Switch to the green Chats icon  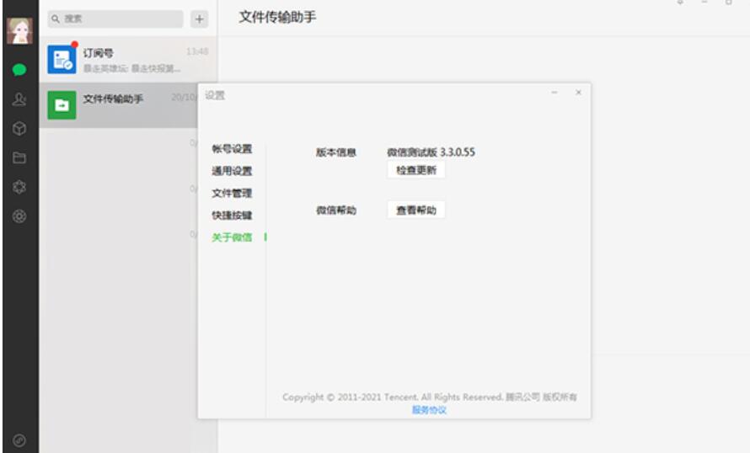click(19, 70)
